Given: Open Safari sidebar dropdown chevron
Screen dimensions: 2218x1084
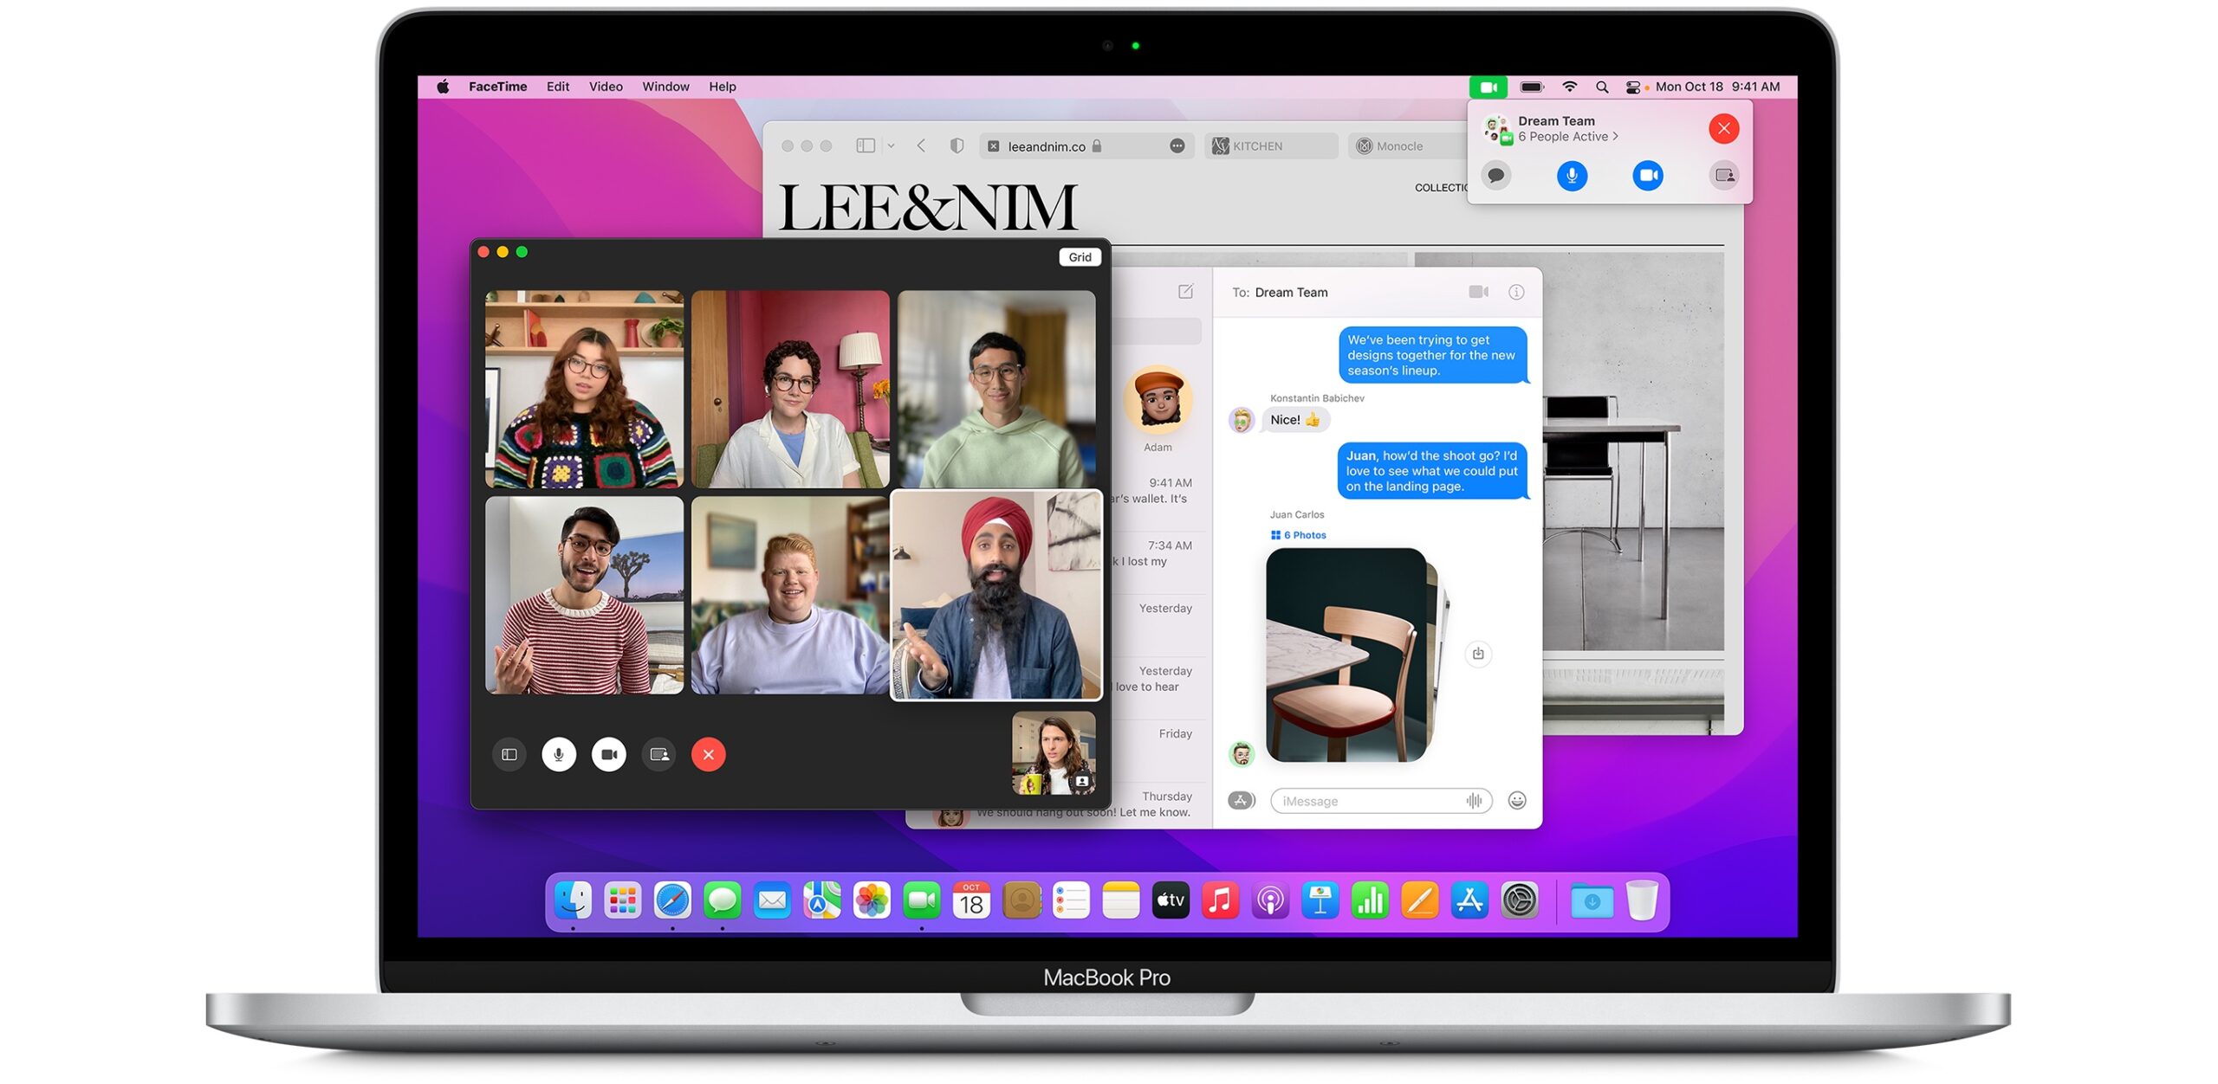Looking at the screenshot, I should tap(891, 146).
